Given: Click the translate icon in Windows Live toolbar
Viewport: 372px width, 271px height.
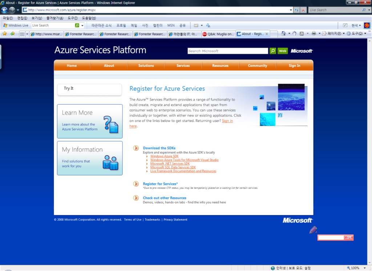Looking at the screenshot, I should [208, 25].
